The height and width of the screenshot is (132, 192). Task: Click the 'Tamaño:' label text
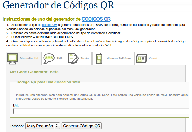click(17, 126)
